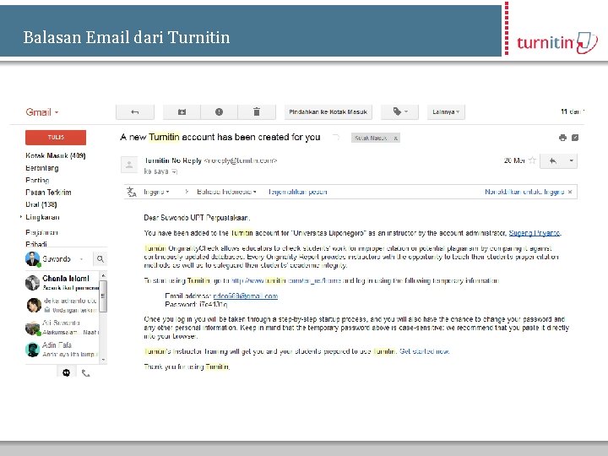Image resolution: width=608 pixels, height=456 pixels.
Task: Click the message date 20 Mar
Action: click(514, 160)
